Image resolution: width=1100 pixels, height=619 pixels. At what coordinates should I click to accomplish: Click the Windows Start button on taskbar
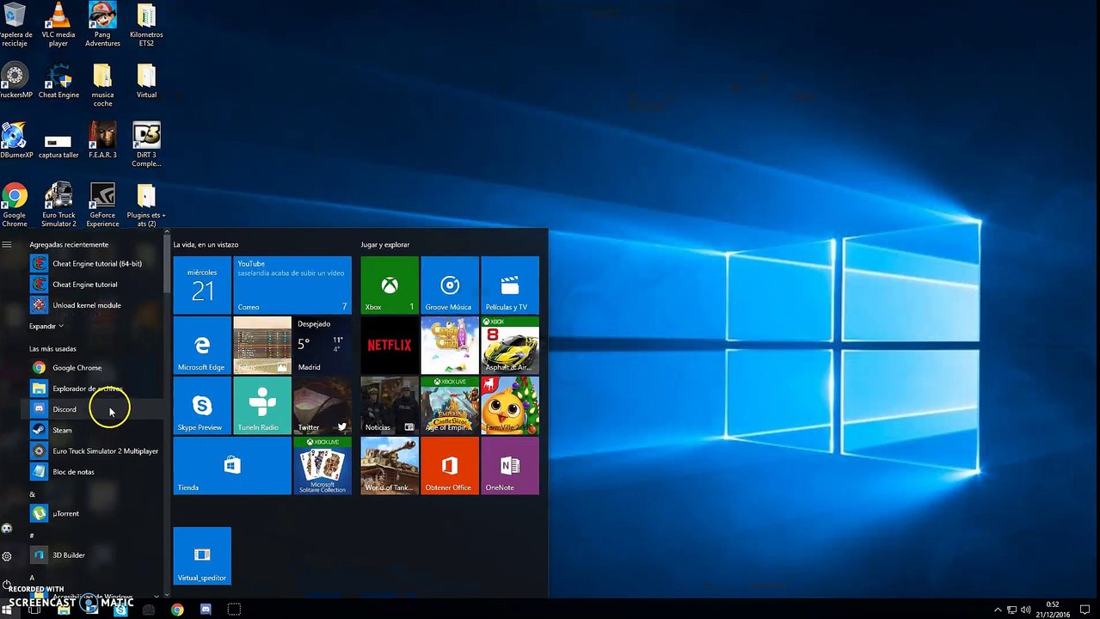pyautogui.click(x=7, y=610)
